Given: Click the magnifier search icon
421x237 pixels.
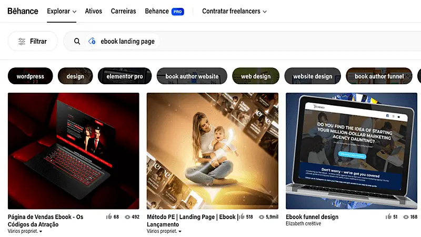Looking at the screenshot, I should pos(77,42).
